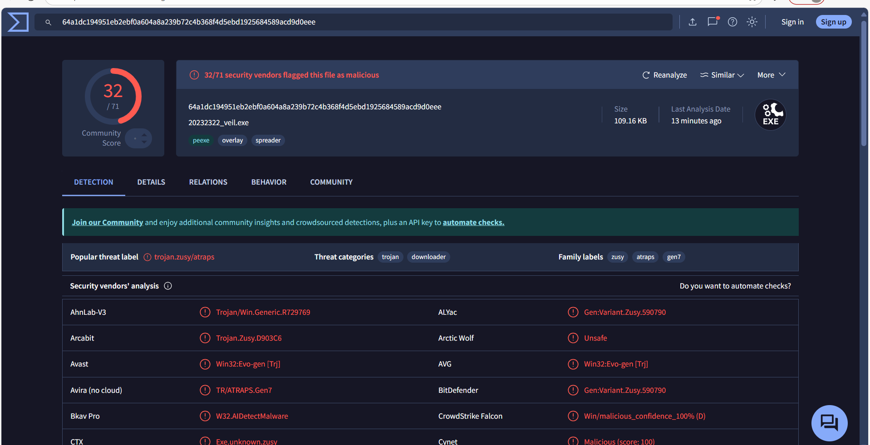The height and width of the screenshot is (445, 870).
Task: Switch theme using the sun icon
Action: click(x=752, y=22)
